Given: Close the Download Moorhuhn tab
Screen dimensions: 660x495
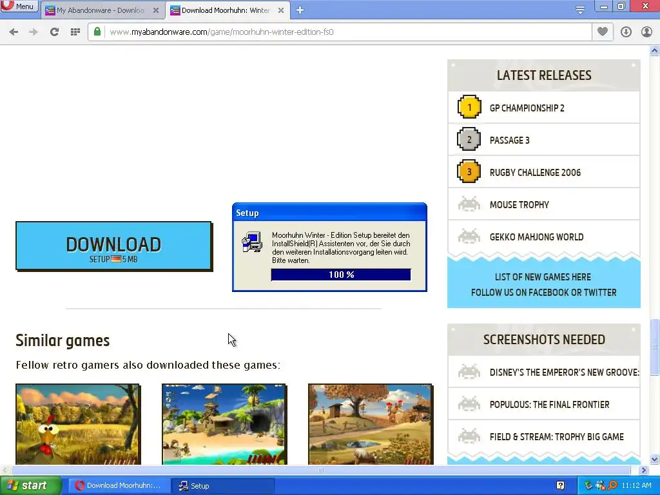Looking at the screenshot, I should [281, 10].
